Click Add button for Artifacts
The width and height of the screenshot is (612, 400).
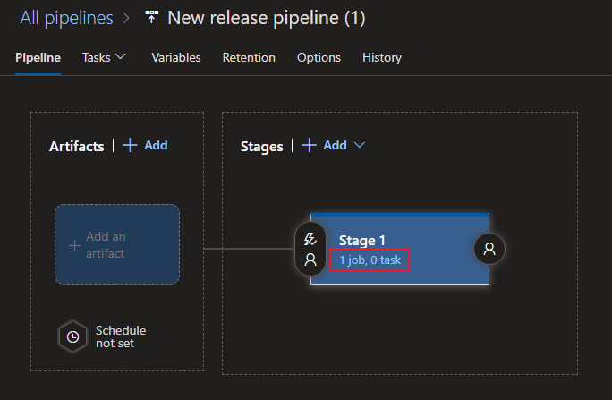point(156,145)
